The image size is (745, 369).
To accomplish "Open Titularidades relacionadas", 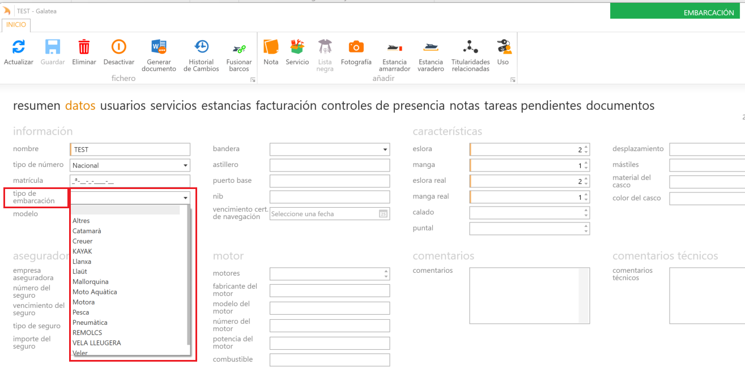I will tap(470, 47).
